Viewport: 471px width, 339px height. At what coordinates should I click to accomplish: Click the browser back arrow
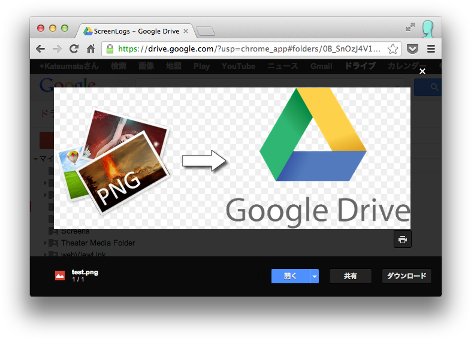pos(40,49)
